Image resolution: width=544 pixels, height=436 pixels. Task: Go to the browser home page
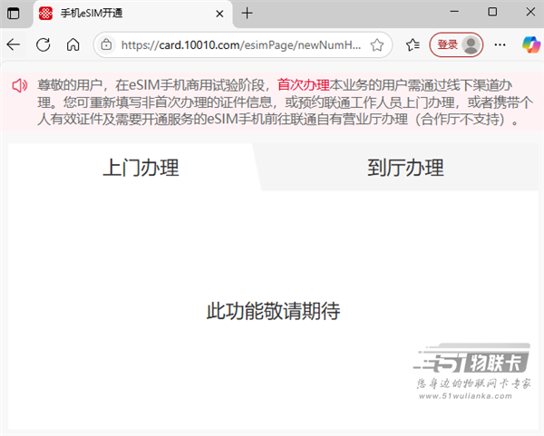point(73,44)
